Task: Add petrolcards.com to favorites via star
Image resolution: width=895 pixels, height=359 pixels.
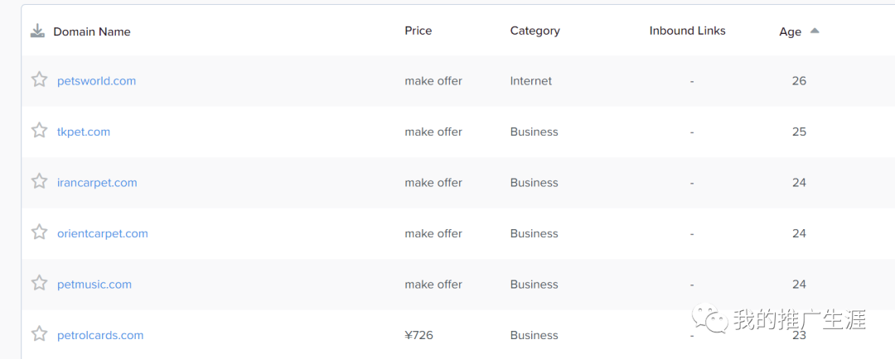Action: (39, 333)
